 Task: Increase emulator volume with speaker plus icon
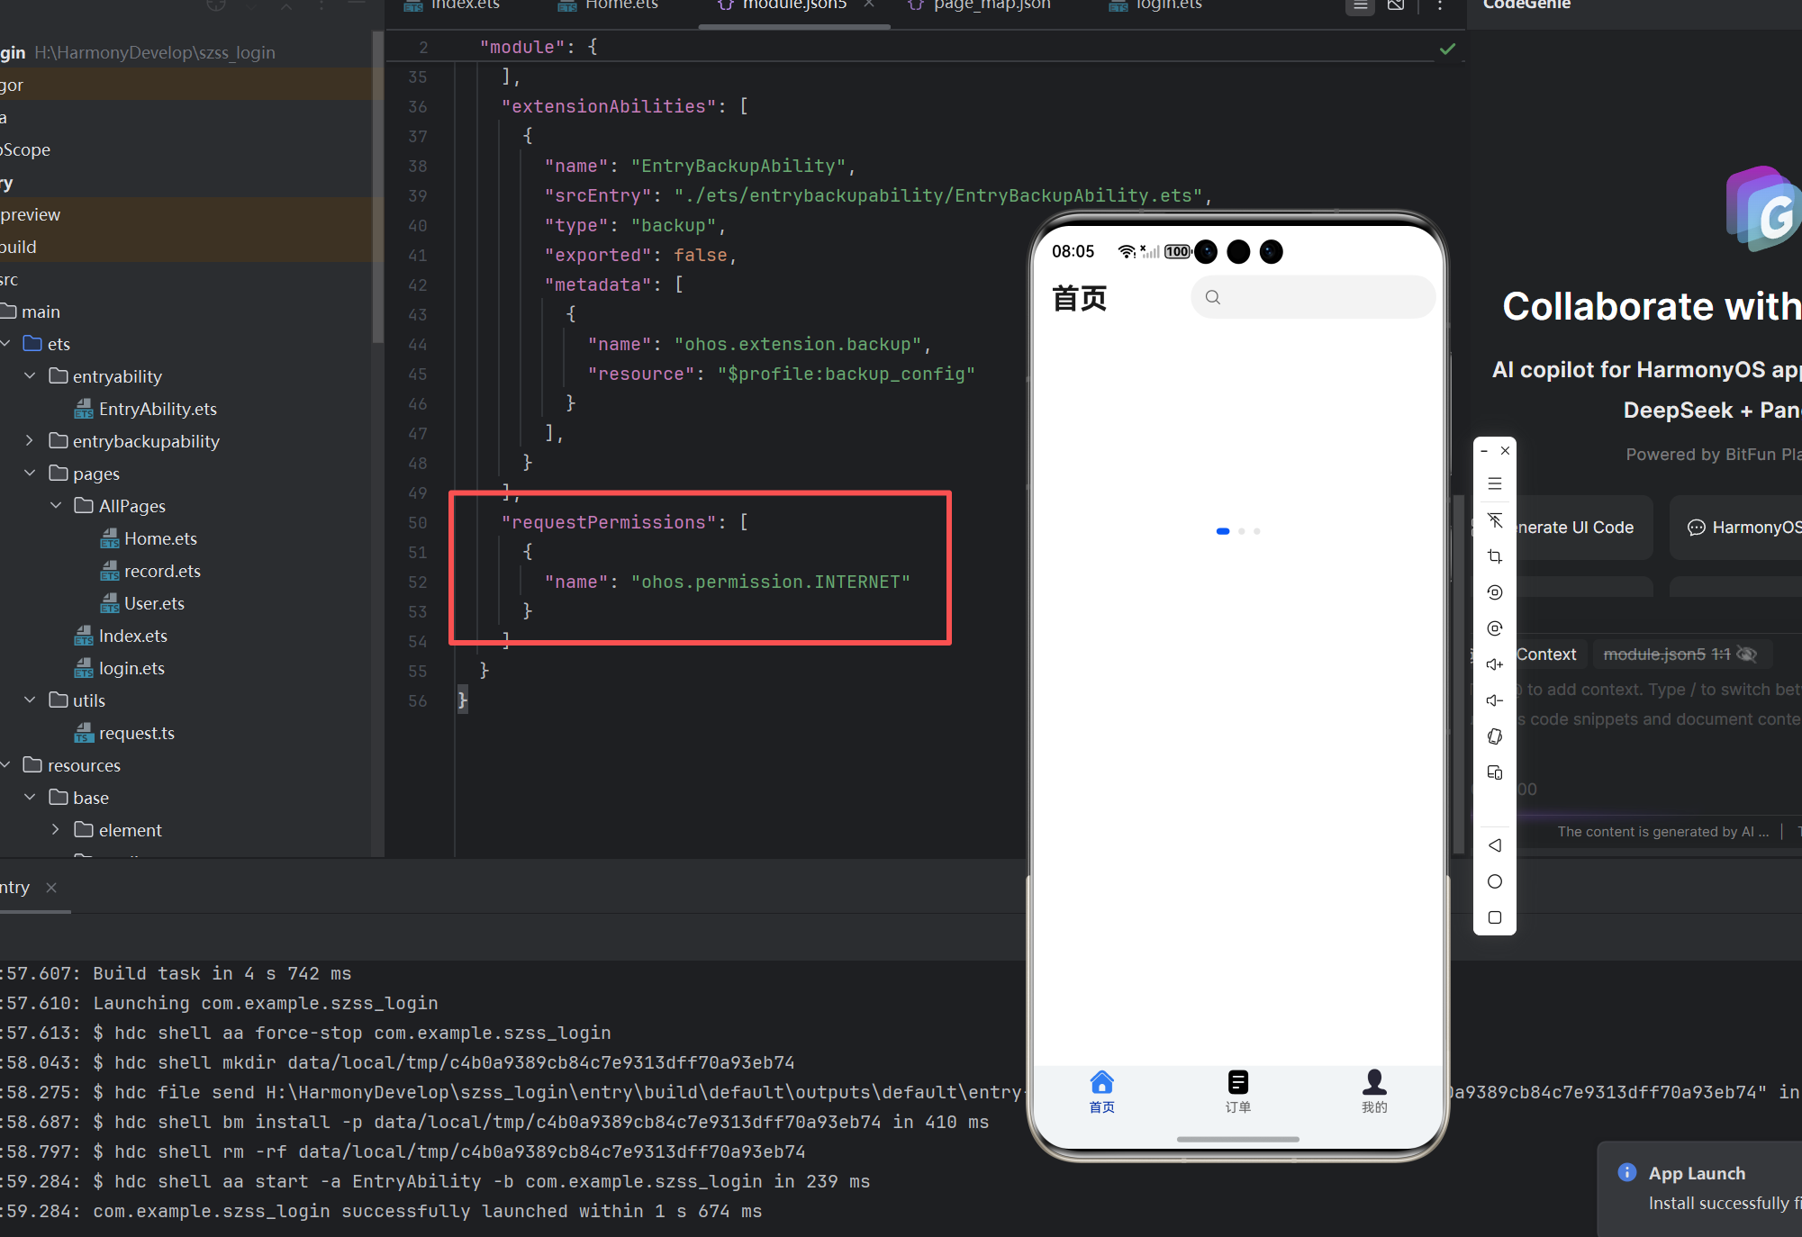(x=1495, y=664)
